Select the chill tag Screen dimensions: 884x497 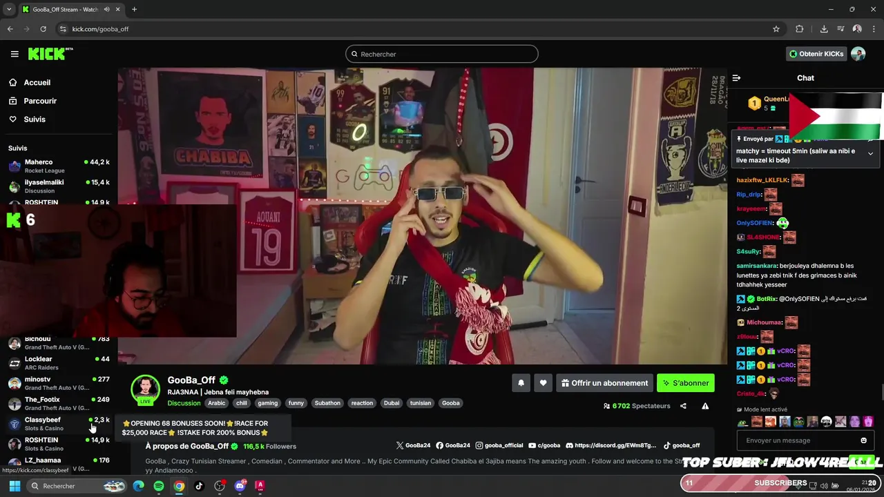click(241, 403)
